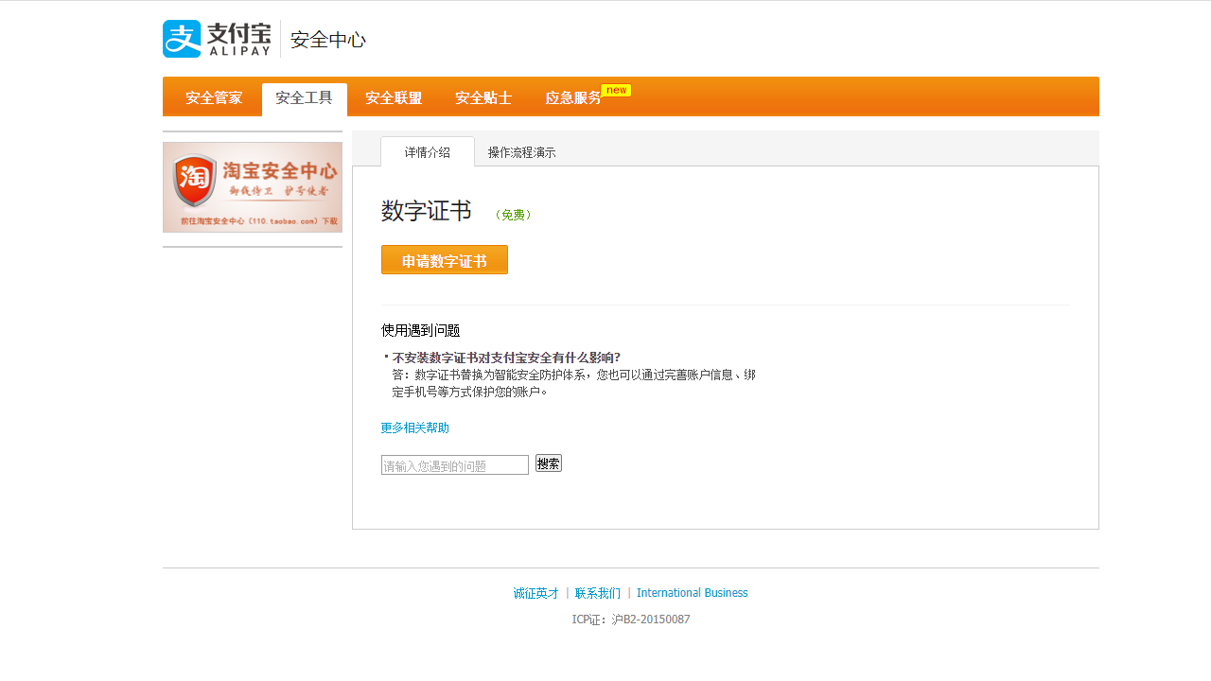Click inside the question search input field

tap(454, 463)
